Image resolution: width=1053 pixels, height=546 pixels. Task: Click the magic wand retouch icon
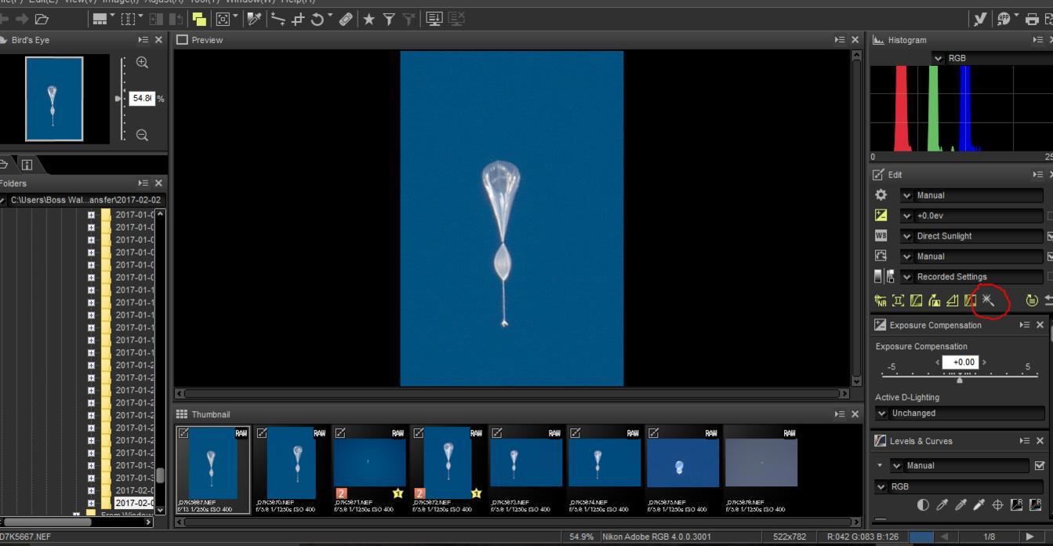[988, 300]
